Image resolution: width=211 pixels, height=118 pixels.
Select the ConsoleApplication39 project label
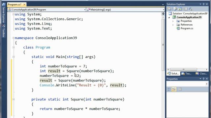[189, 17]
